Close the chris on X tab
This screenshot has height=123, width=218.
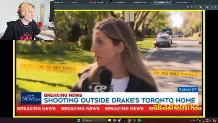pyautogui.click(x=128, y=2)
